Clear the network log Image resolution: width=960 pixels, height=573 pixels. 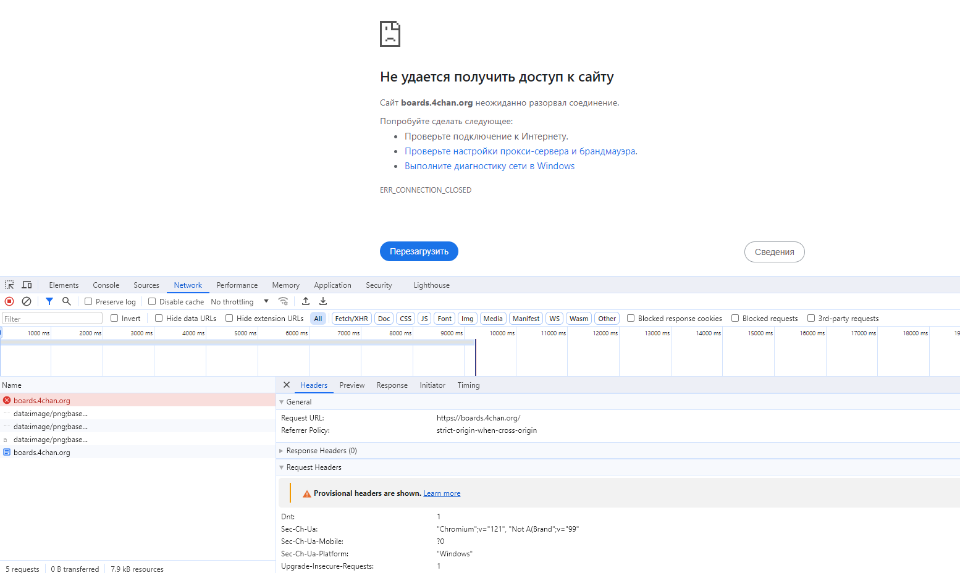tap(27, 301)
